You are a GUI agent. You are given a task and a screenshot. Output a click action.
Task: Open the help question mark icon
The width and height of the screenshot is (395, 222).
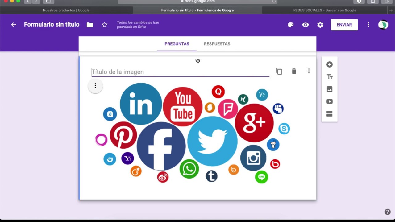pyautogui.click(x=388, y=212)
